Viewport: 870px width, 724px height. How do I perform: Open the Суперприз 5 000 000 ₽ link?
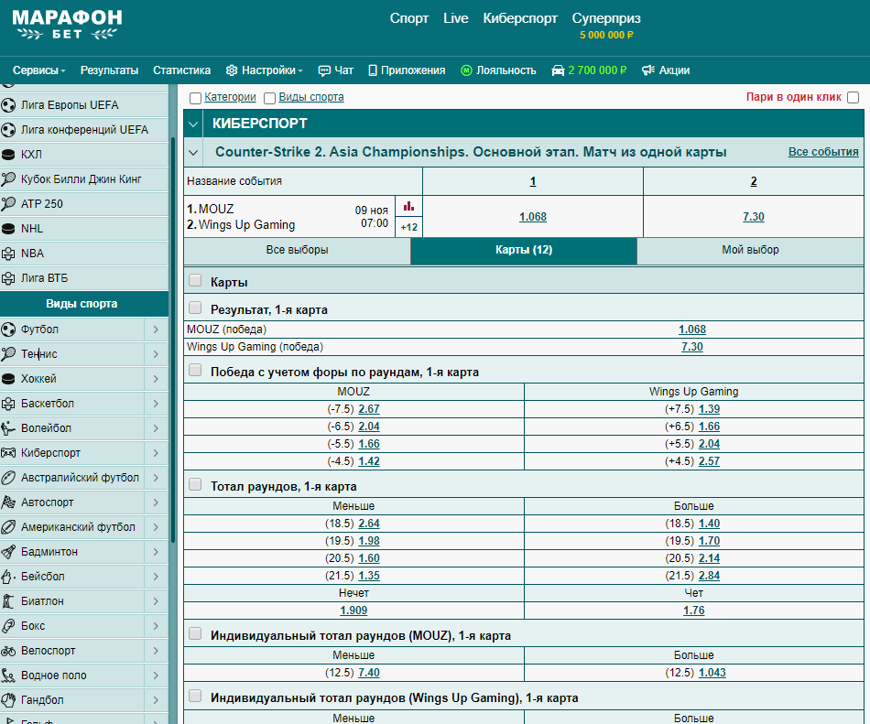606,26
